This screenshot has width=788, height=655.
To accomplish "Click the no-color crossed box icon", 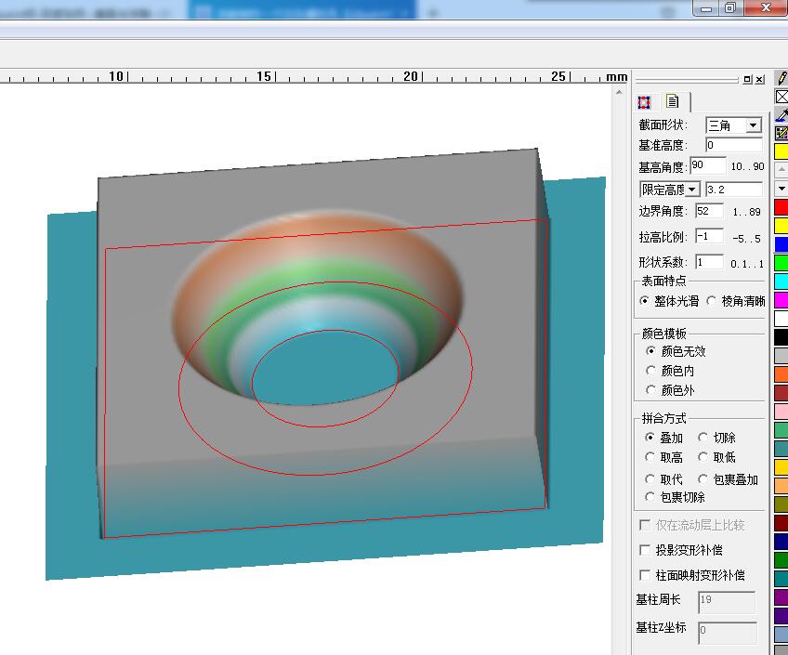I will click(x=781, y=97).
